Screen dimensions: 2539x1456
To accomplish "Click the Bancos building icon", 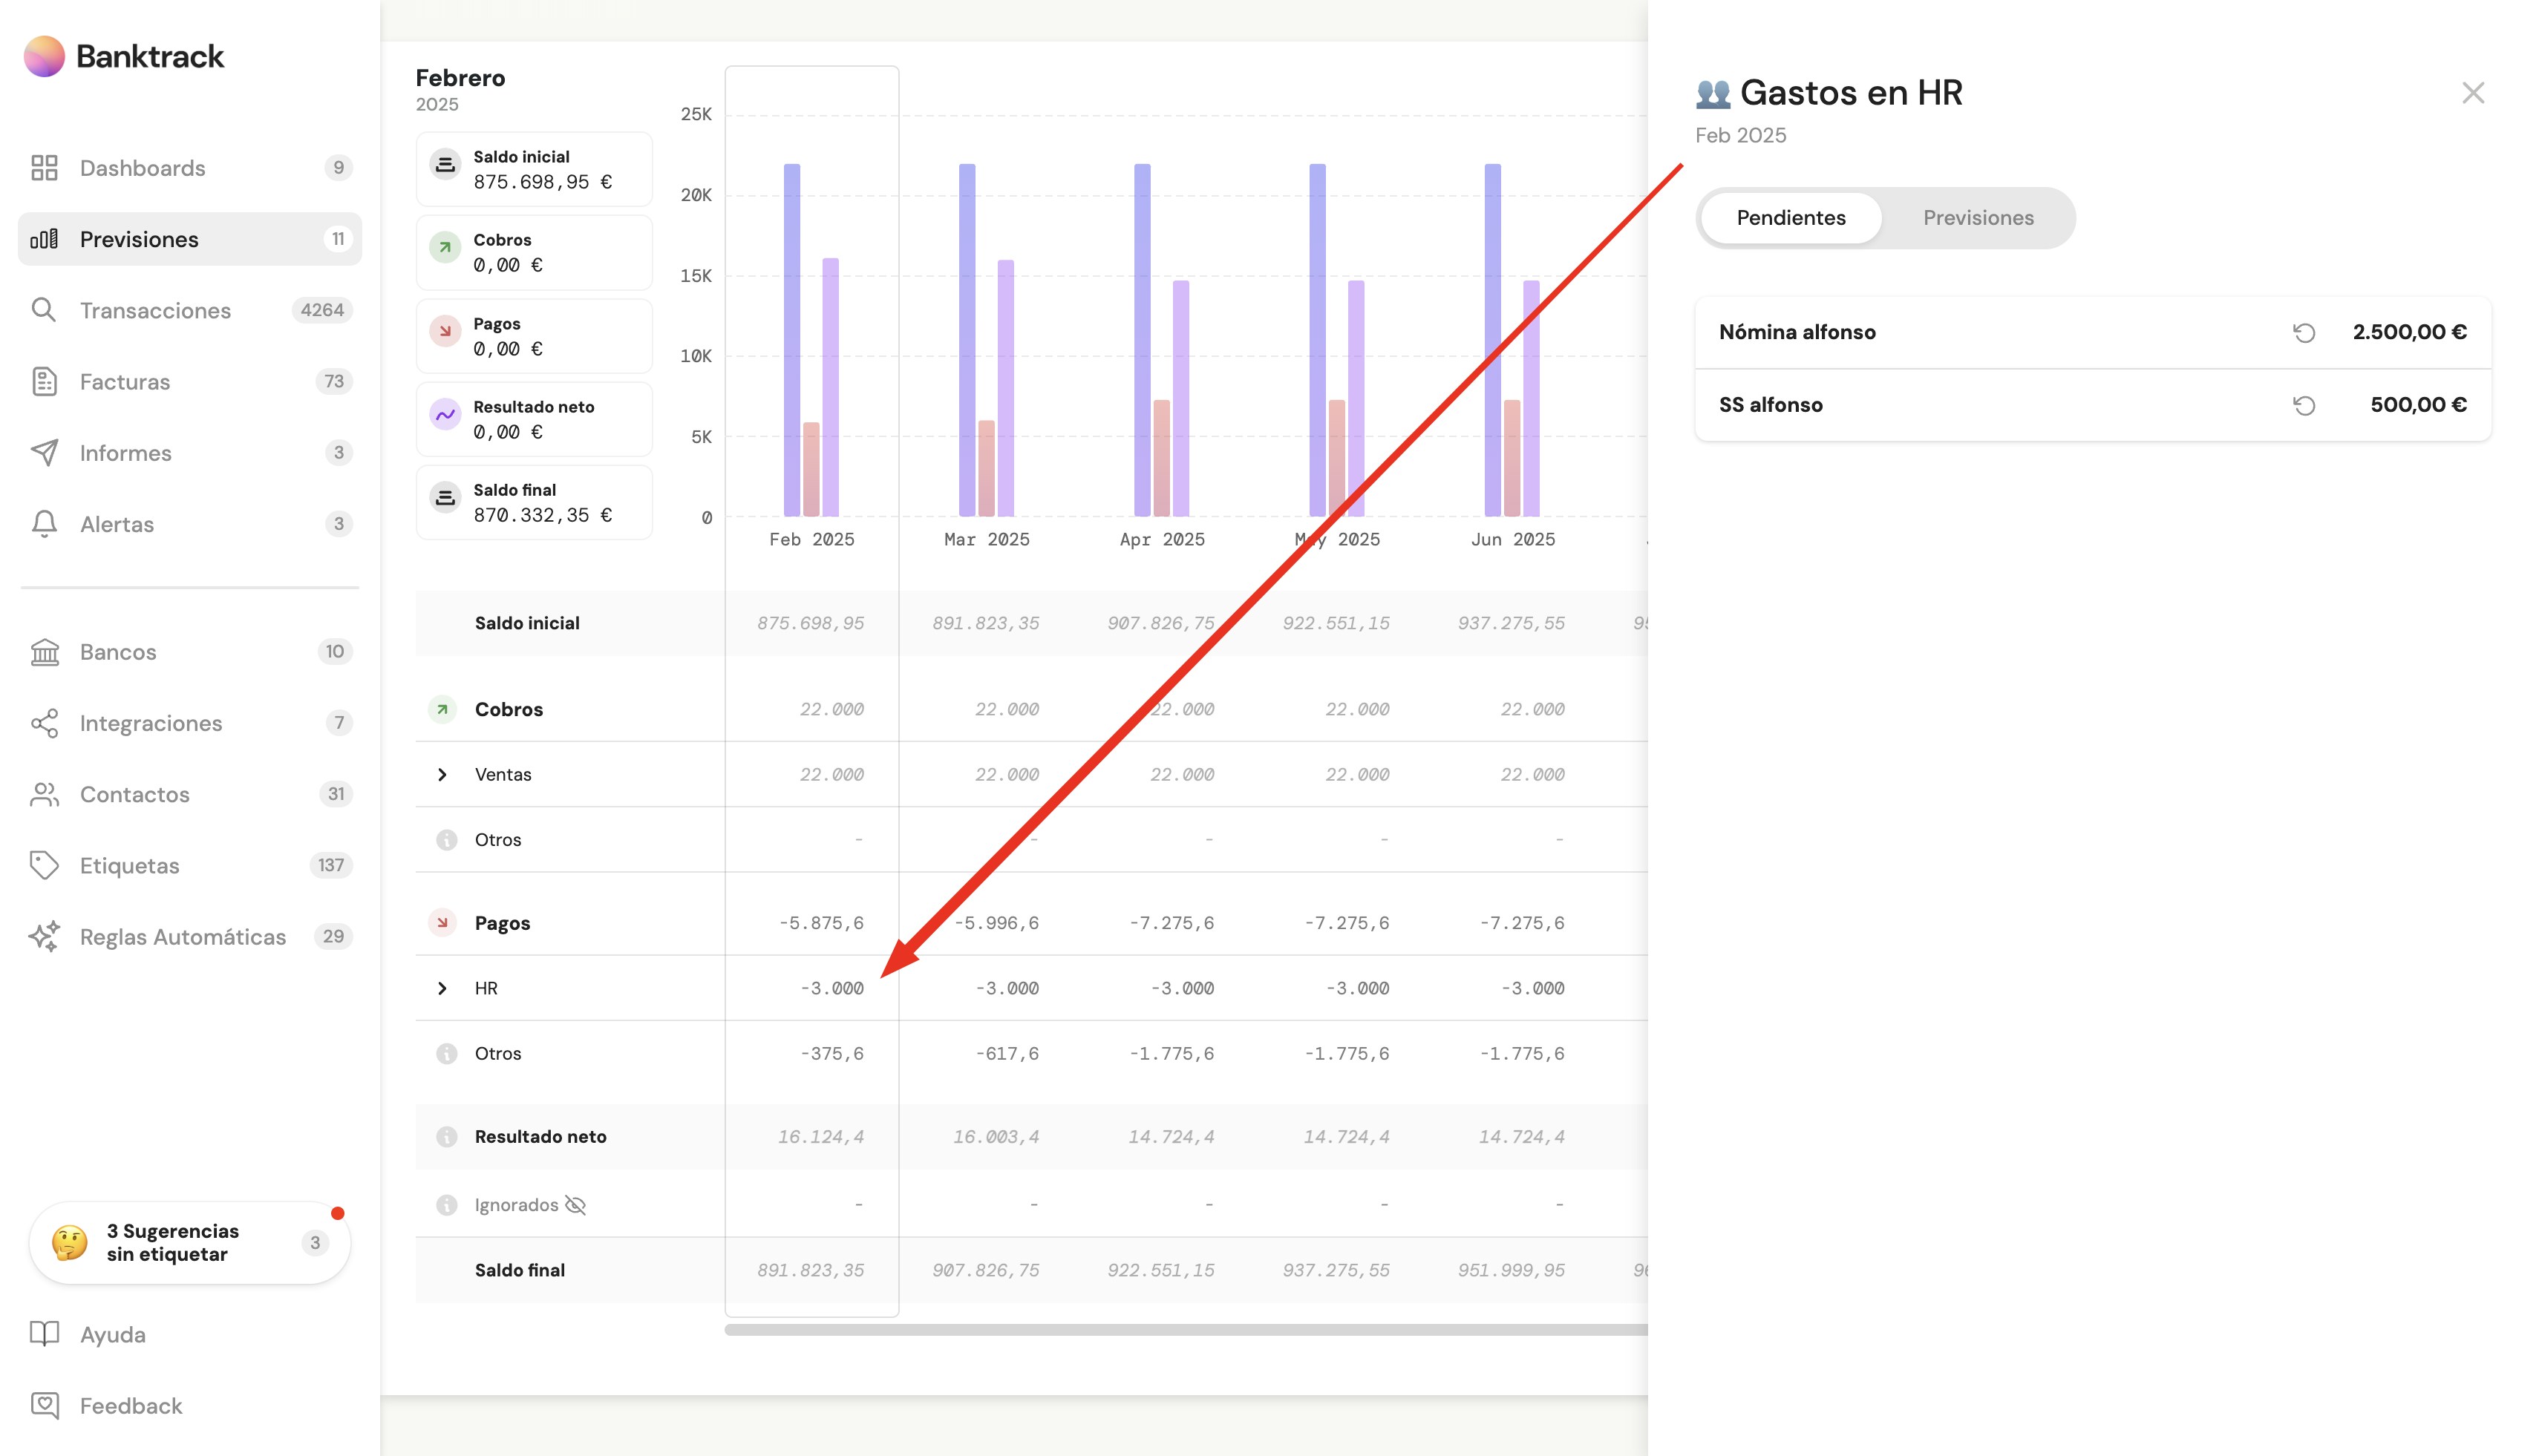I will (44, 652).
